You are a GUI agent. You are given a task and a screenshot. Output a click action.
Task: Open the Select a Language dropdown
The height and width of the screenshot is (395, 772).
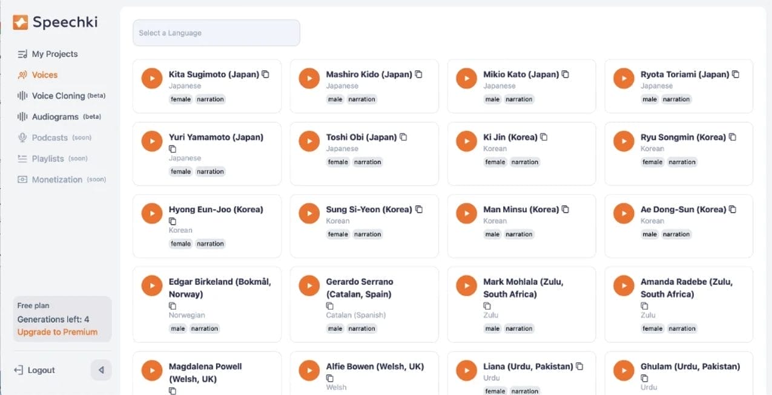pyautogui.click(x=216, y=33)
